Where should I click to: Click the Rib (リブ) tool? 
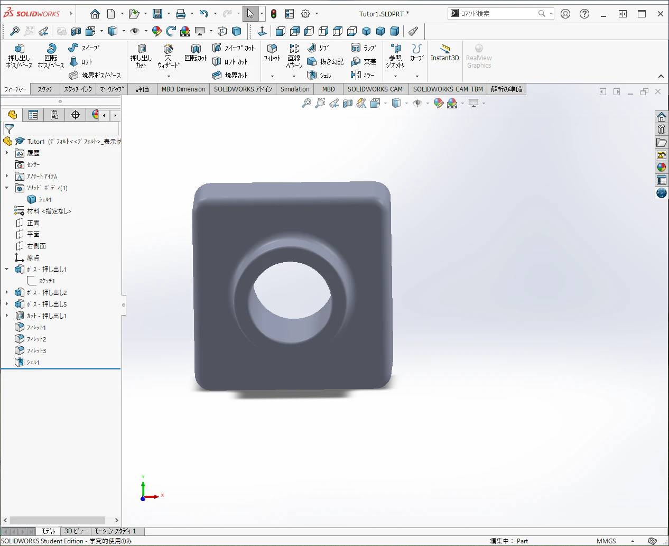tap(318, 48)
